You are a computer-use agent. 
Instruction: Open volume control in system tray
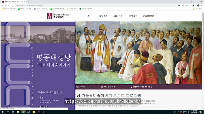point(186,112)
